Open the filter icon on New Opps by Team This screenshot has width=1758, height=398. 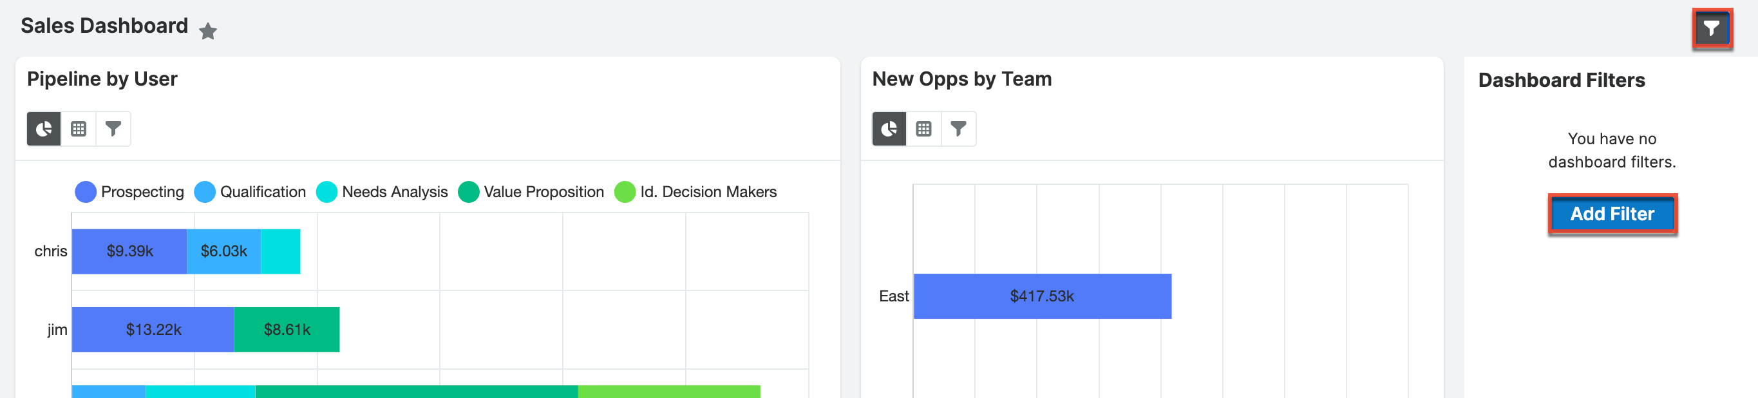pos(959,128)
